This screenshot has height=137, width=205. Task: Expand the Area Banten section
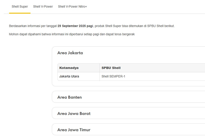click(69, 97)
